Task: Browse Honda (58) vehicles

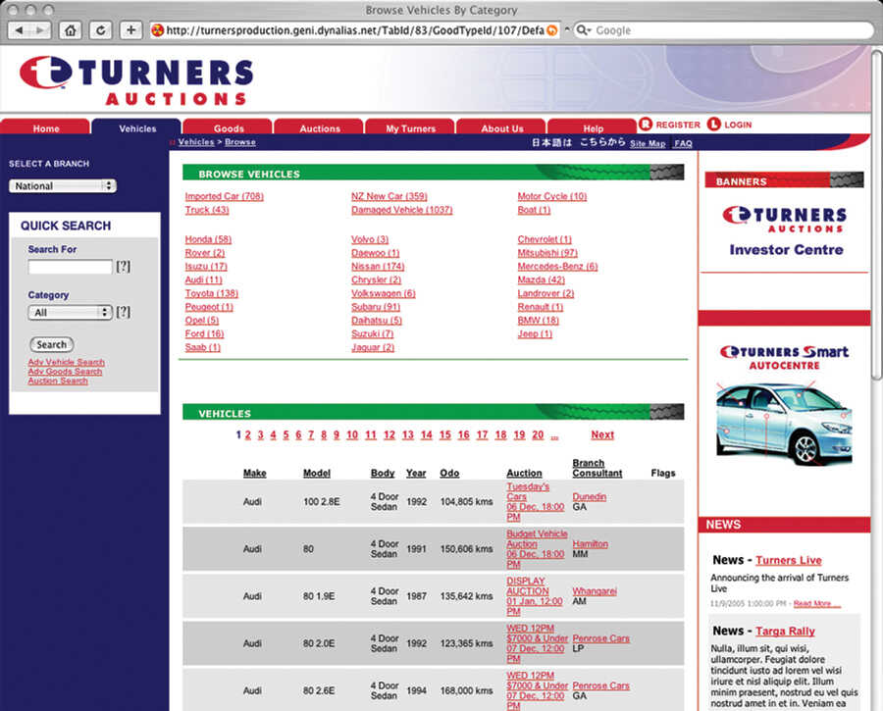Action: click(x=208, y=239)
